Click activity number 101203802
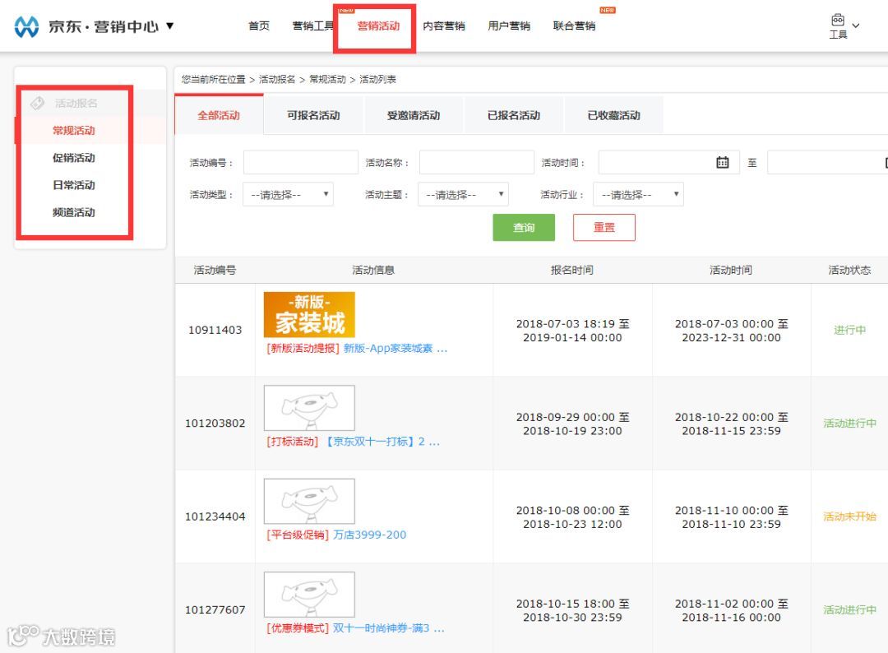888x653 pixels. [x=215, y=423]
